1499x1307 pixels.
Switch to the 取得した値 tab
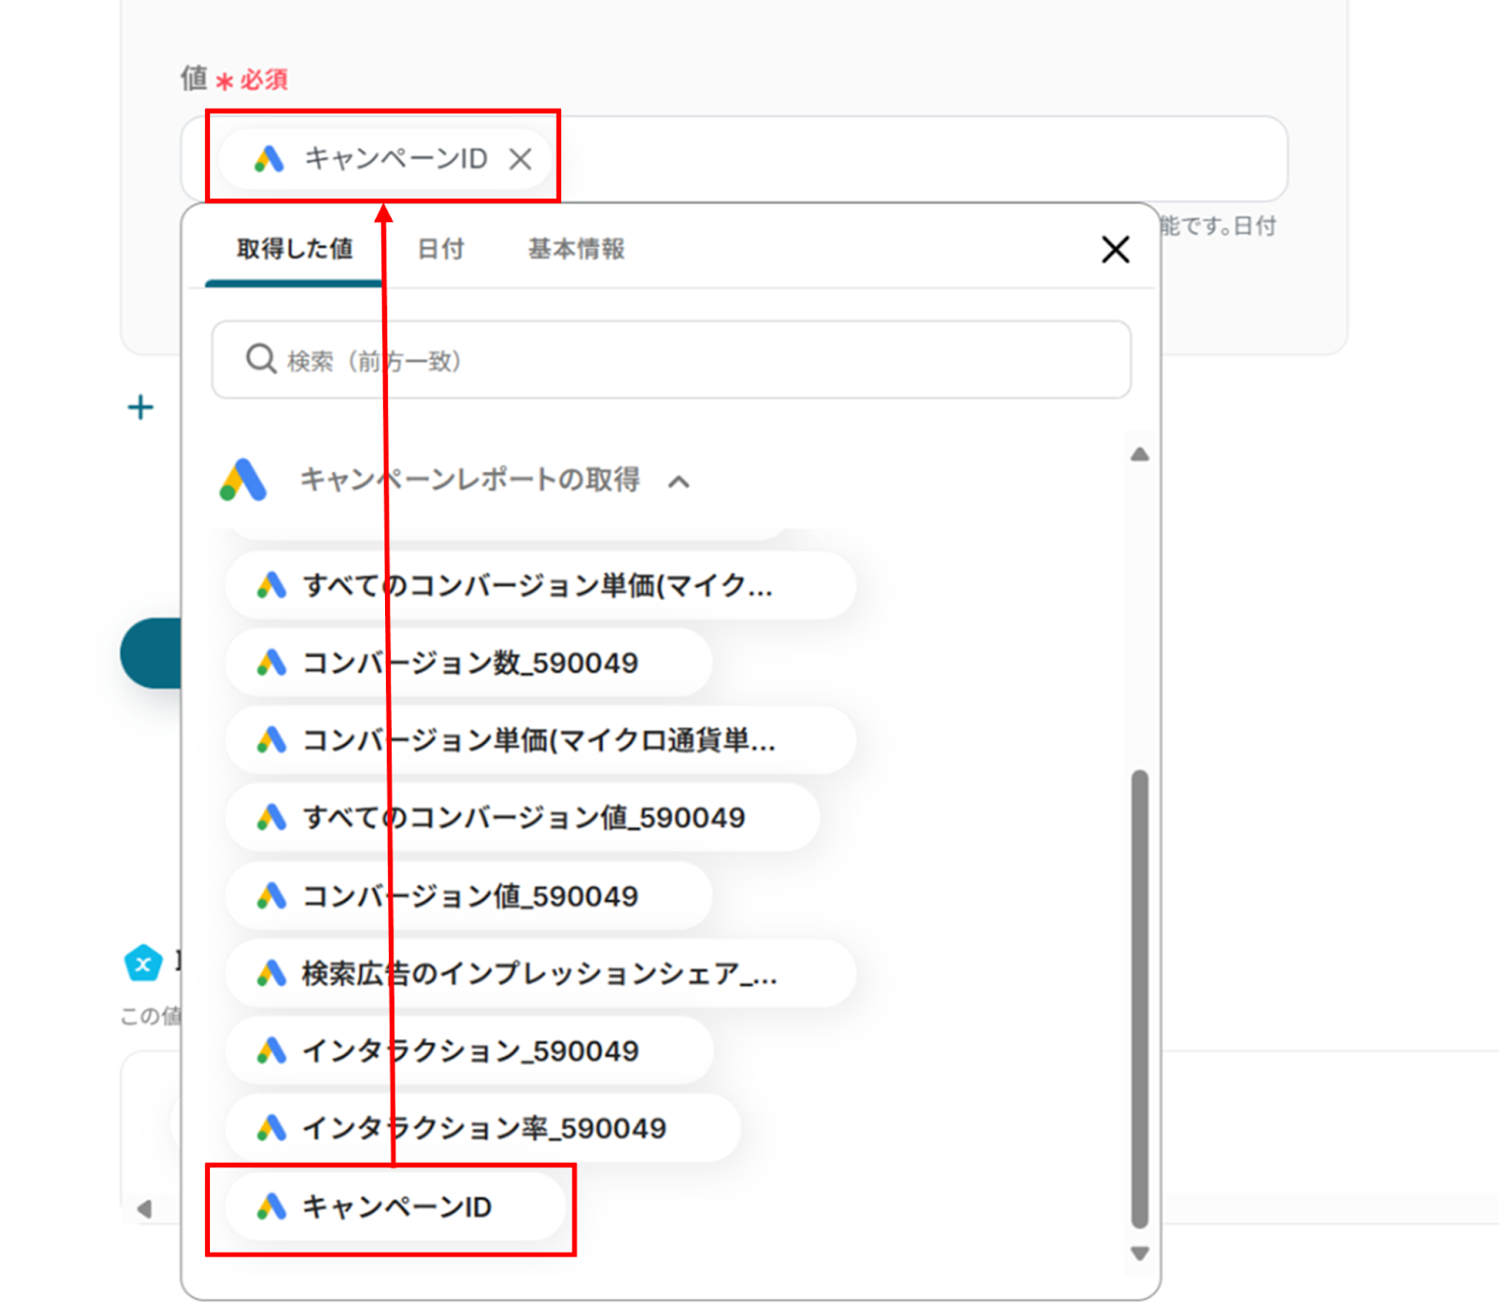click(294, 249)
